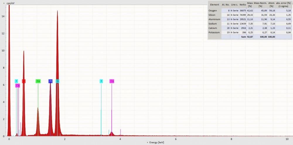
Task: Select the blue Al peak label
Action: click(50, 81)
